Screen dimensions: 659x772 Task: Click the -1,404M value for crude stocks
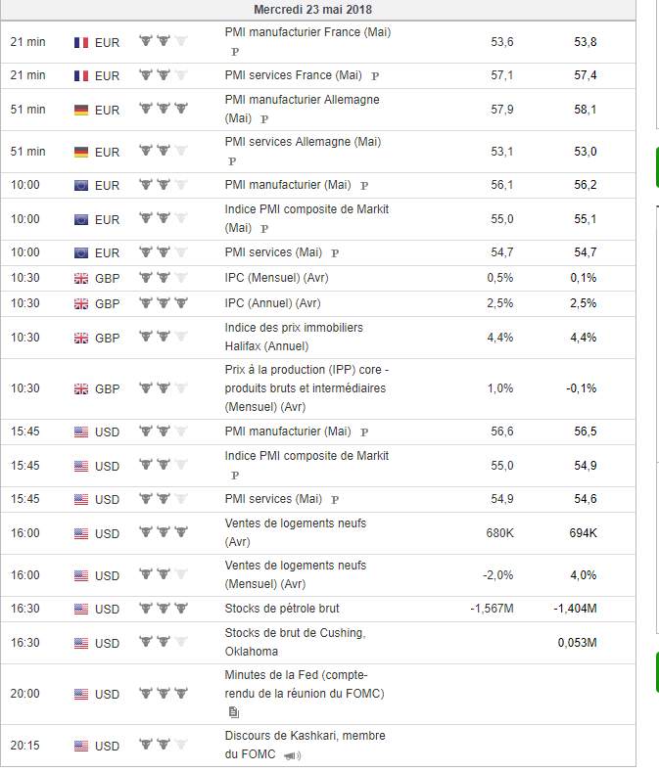pyautogui.click(x=575, y=609)
